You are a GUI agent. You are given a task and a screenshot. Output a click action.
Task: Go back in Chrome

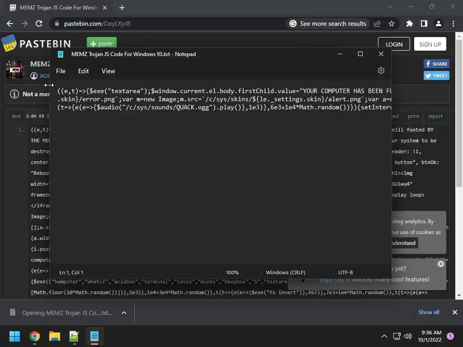pos(10,23)
